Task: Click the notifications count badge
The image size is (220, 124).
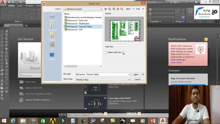Action: point(206,39)
